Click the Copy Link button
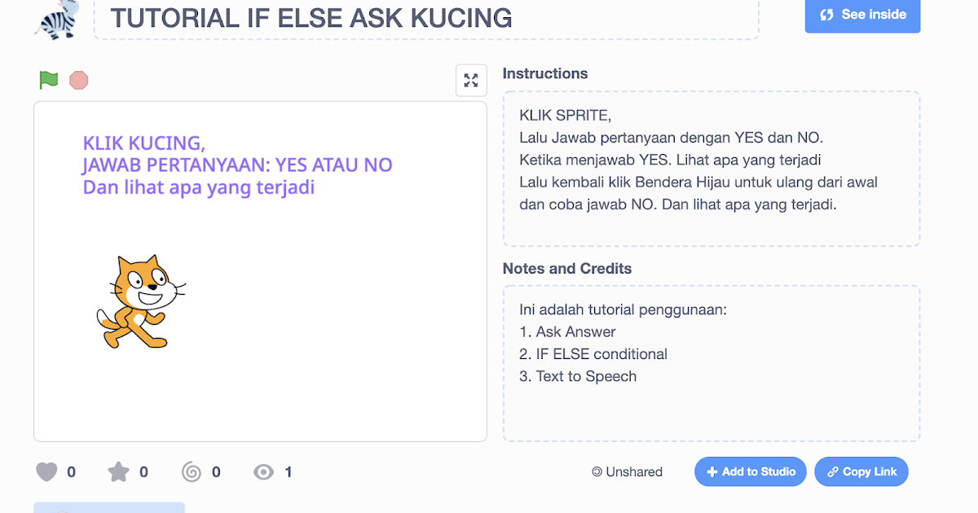 pos(861,471)
